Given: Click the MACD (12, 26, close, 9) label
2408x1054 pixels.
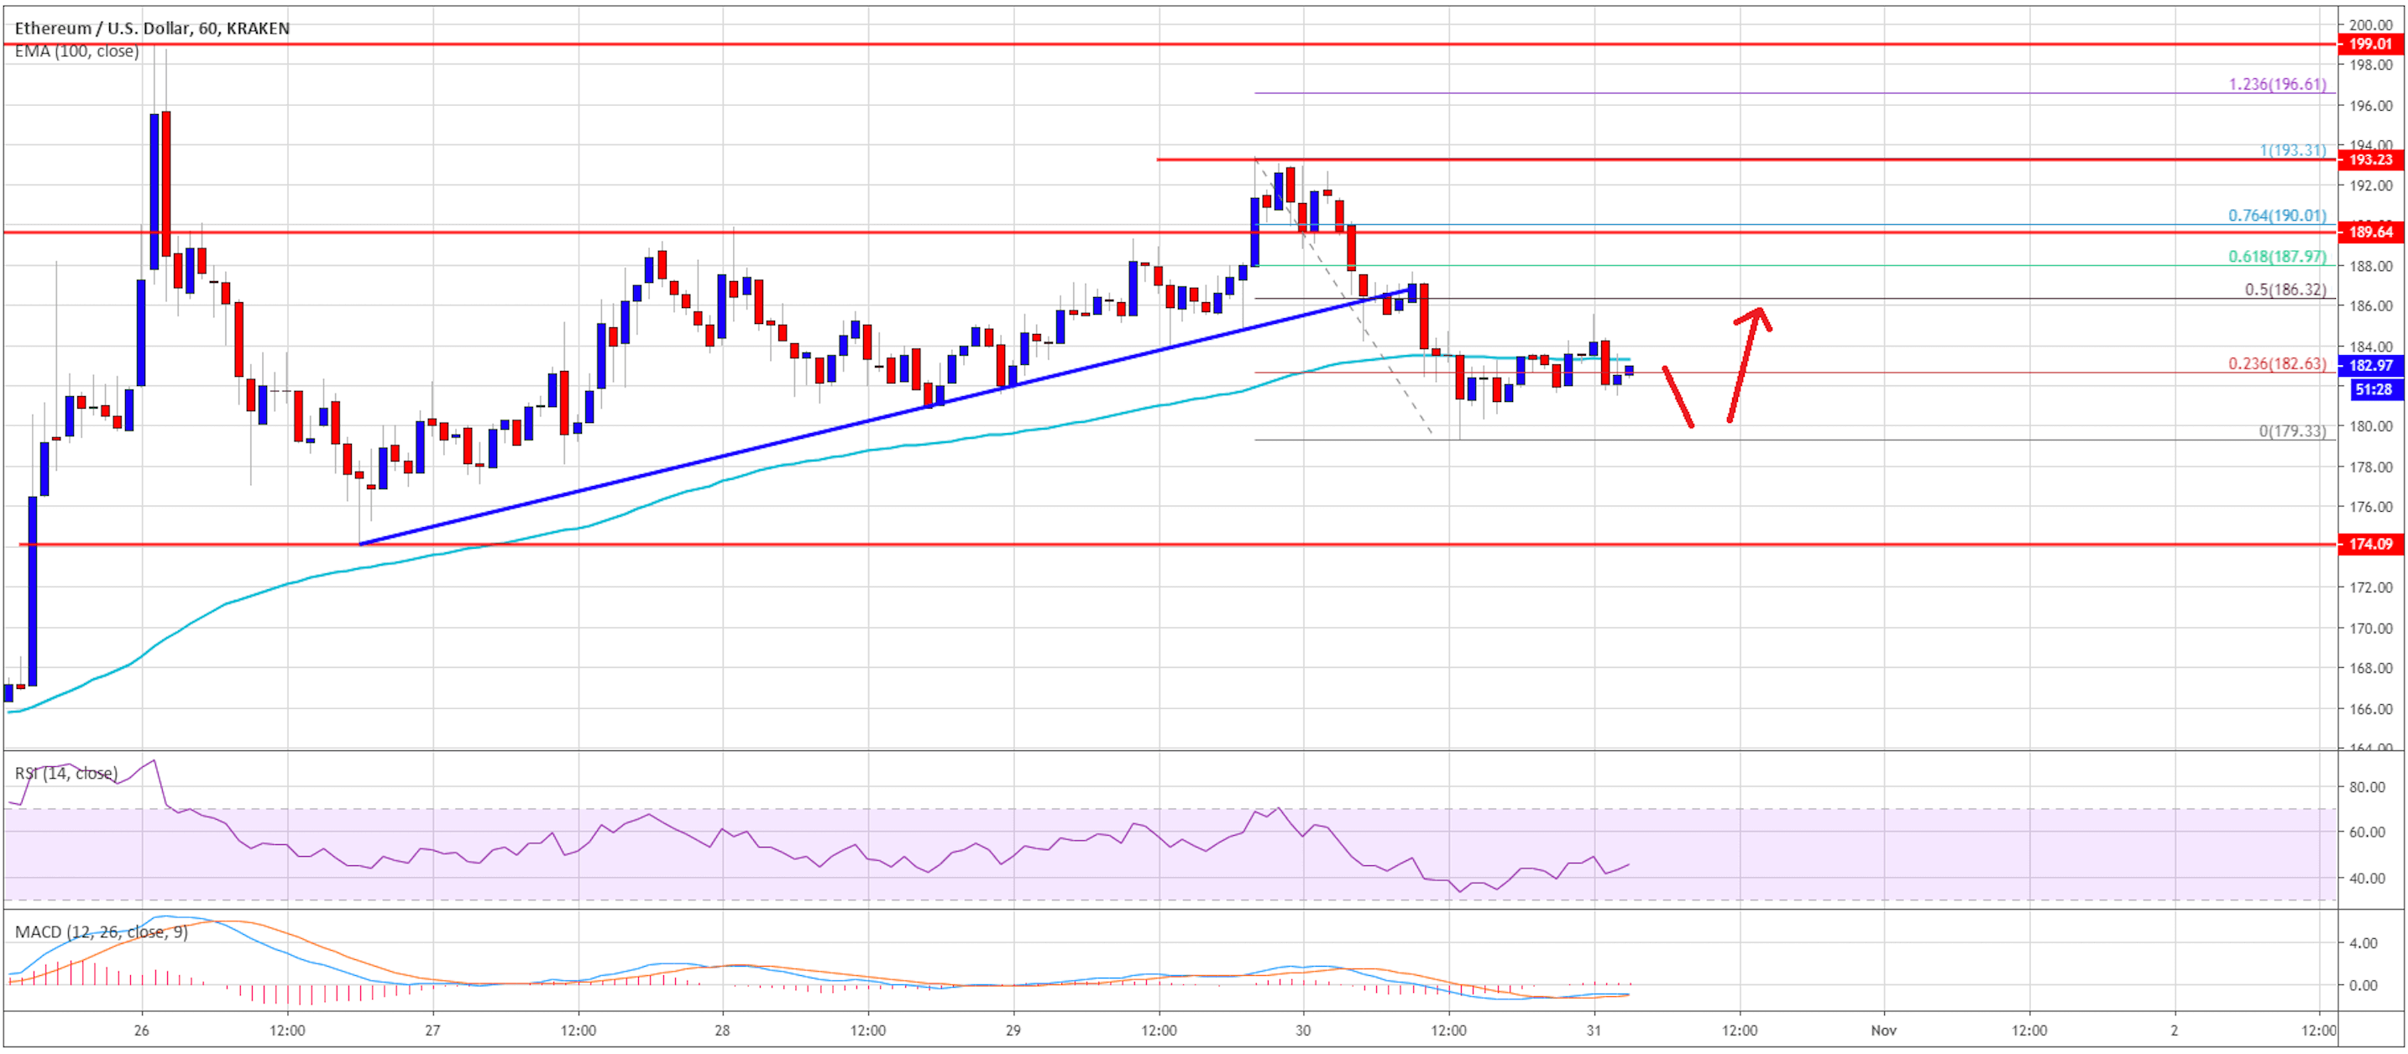Looking at the screenshot, I should point(101,931).
